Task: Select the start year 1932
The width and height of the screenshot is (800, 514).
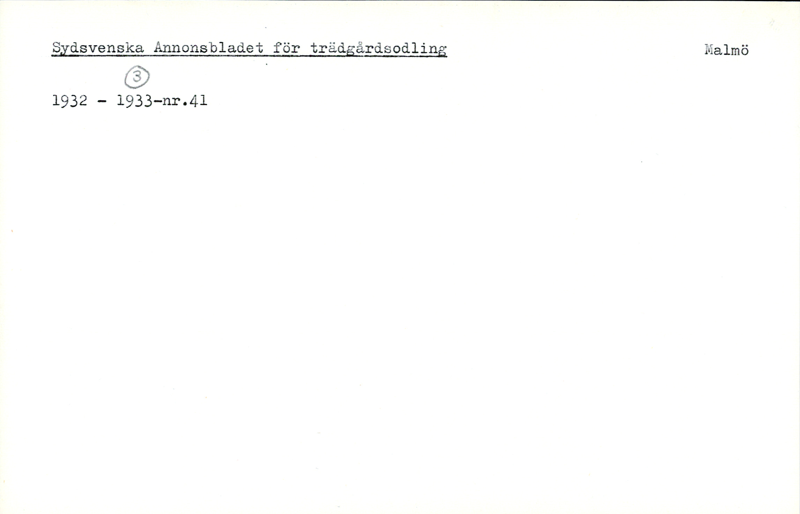Action: 69,101
